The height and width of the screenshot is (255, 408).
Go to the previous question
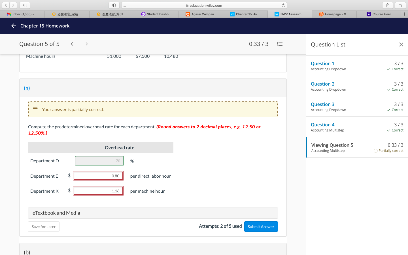coord(72,44)
